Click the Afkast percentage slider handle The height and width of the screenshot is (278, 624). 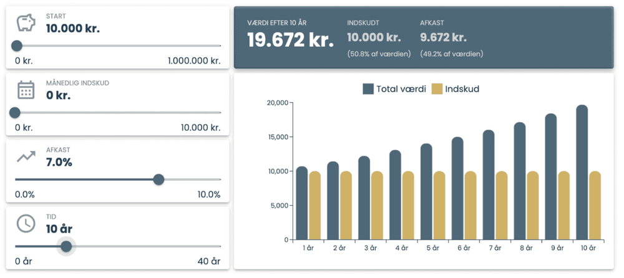[x=158, y=180]
